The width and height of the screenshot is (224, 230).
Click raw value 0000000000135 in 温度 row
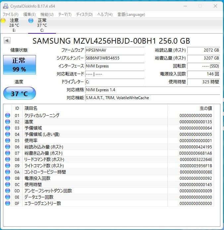pos(196,122)
